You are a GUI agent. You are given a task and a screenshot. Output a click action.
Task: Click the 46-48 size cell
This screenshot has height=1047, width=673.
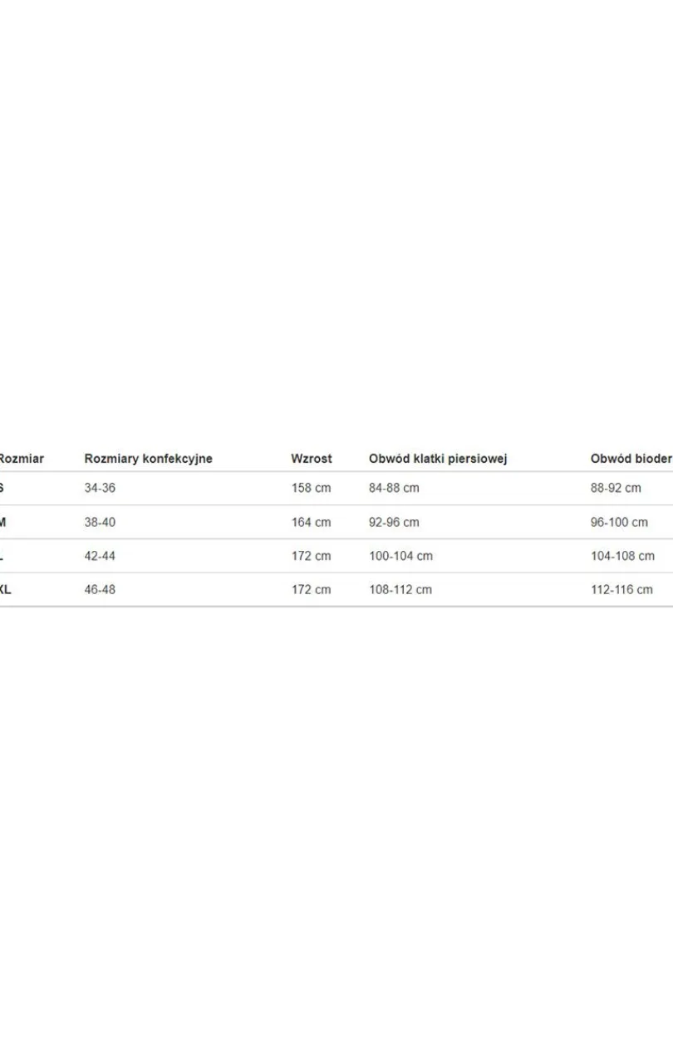coord(100,590)
